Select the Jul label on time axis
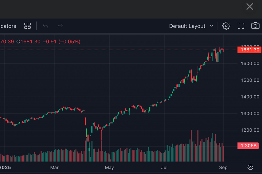Screen dimensions: 262x174 (164, 167)
